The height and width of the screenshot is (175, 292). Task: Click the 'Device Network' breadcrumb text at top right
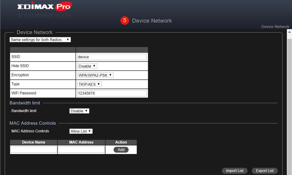(x=275, y=26)
